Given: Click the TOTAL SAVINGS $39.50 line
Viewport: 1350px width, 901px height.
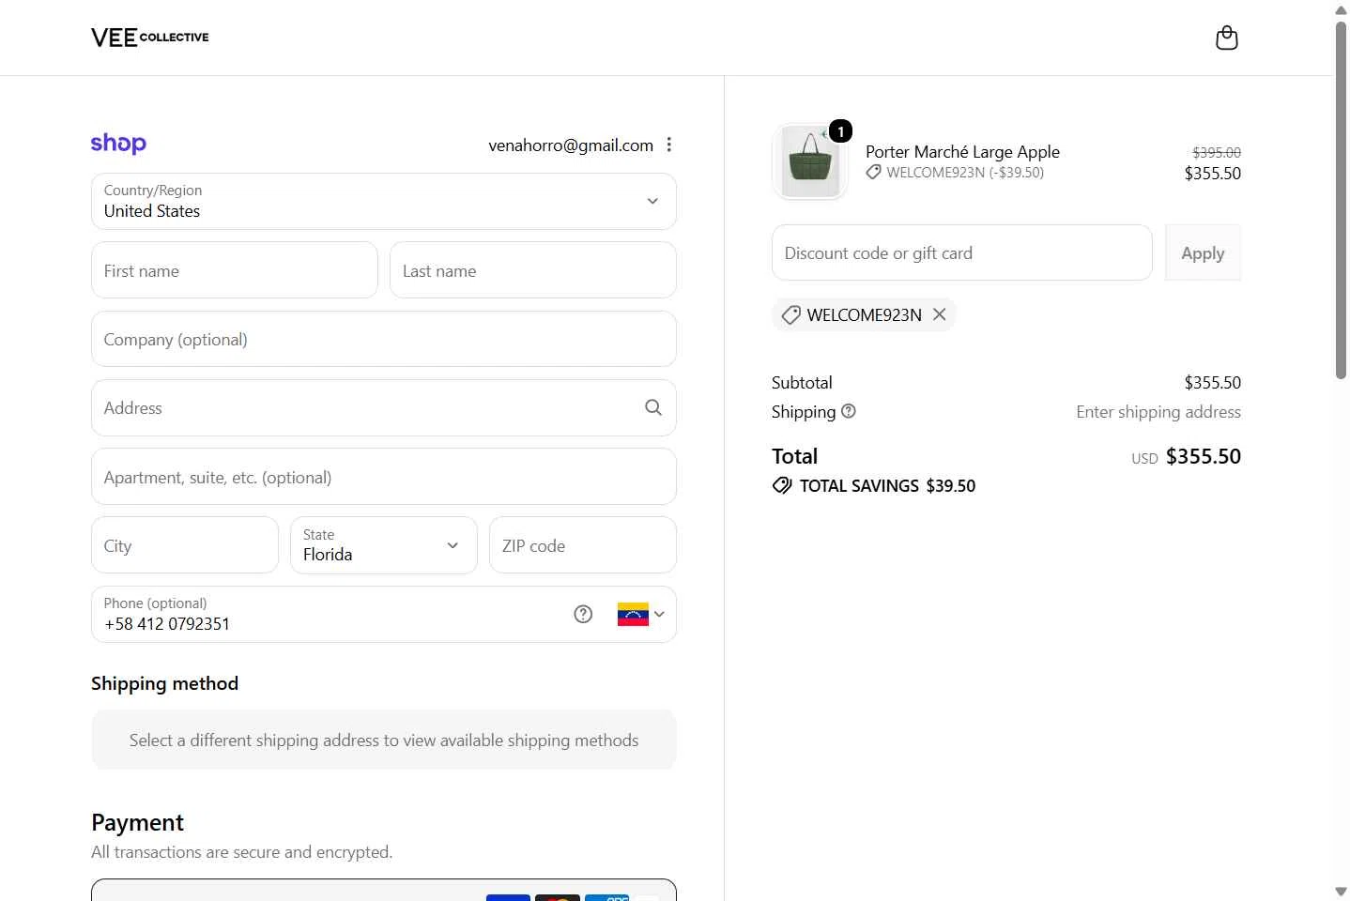Looking at the screenshot, I should click(874, 485).
